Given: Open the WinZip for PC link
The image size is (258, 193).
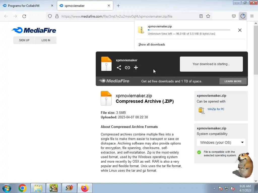Looking at the screenshot, I should tap(216, 109).
